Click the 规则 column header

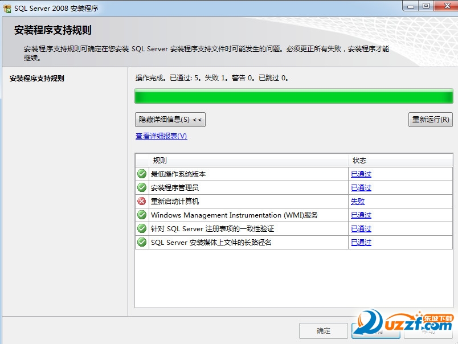point(248,160)
